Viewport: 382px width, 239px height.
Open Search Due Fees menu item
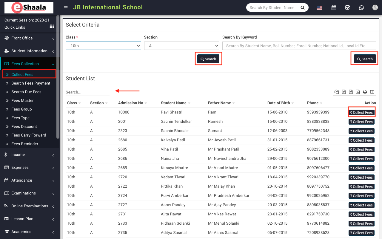coord(26,92)
